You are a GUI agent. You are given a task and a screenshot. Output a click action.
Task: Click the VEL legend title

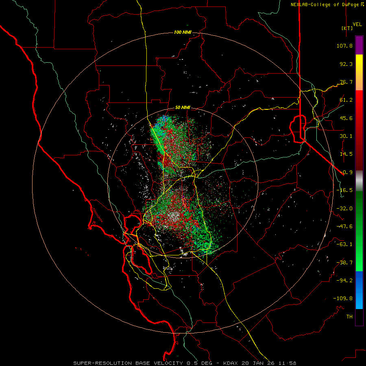click(357, 24)
